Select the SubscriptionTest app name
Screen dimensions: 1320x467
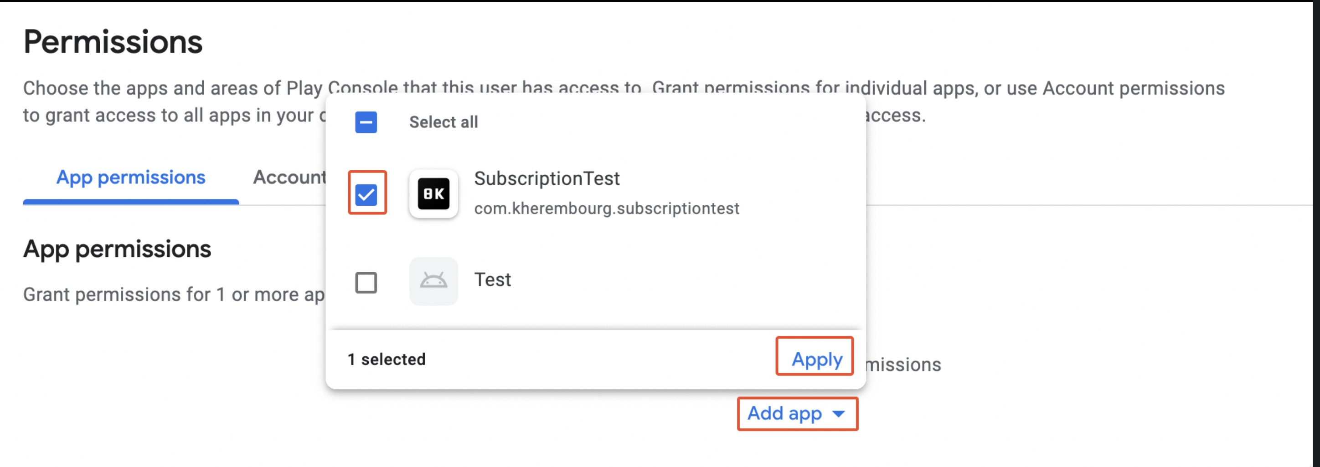point(547,178)
